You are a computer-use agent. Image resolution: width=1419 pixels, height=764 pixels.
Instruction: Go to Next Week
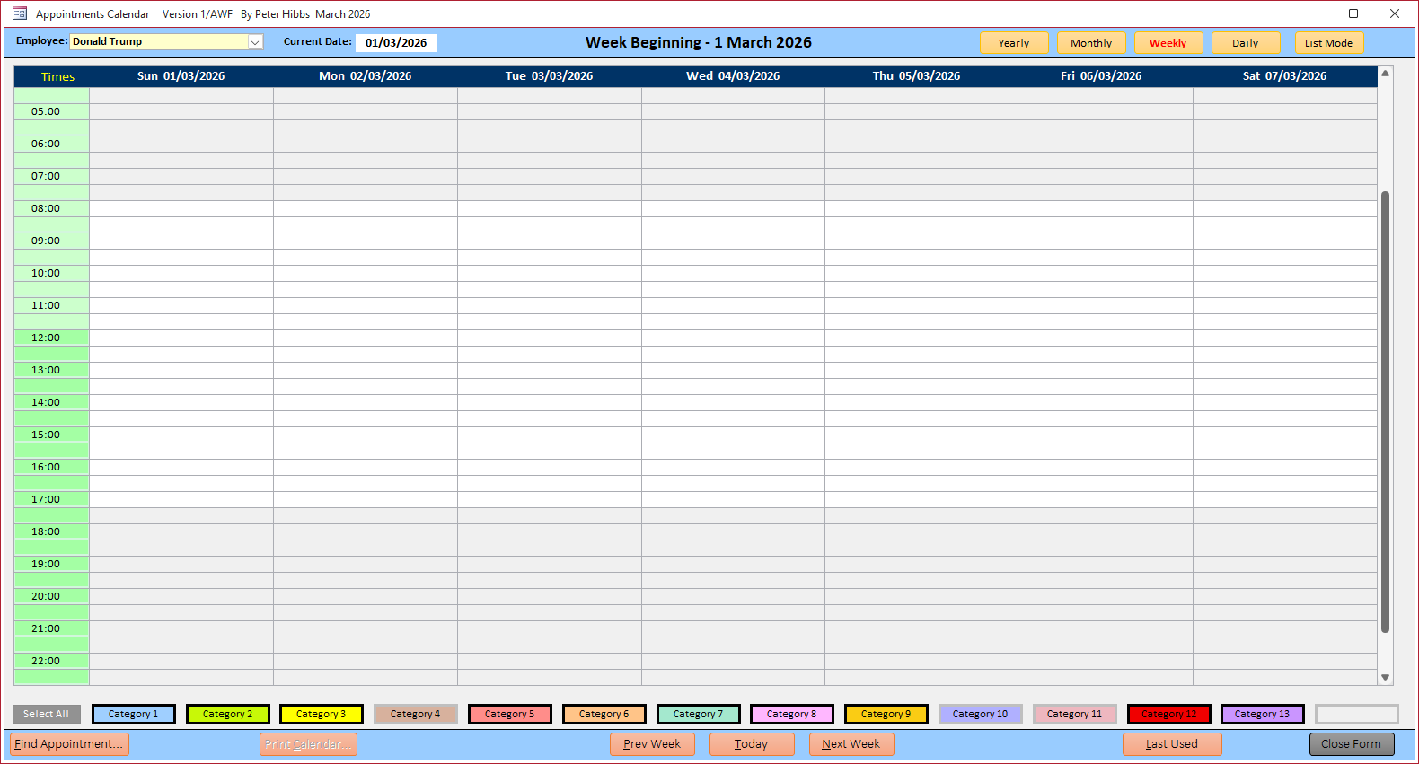point(851,744)
